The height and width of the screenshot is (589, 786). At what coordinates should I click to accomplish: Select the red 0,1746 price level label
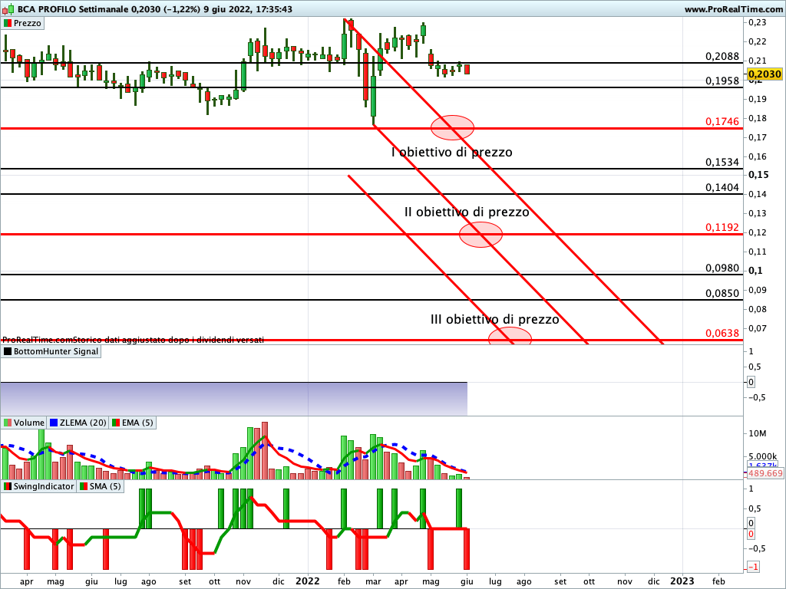722,122
